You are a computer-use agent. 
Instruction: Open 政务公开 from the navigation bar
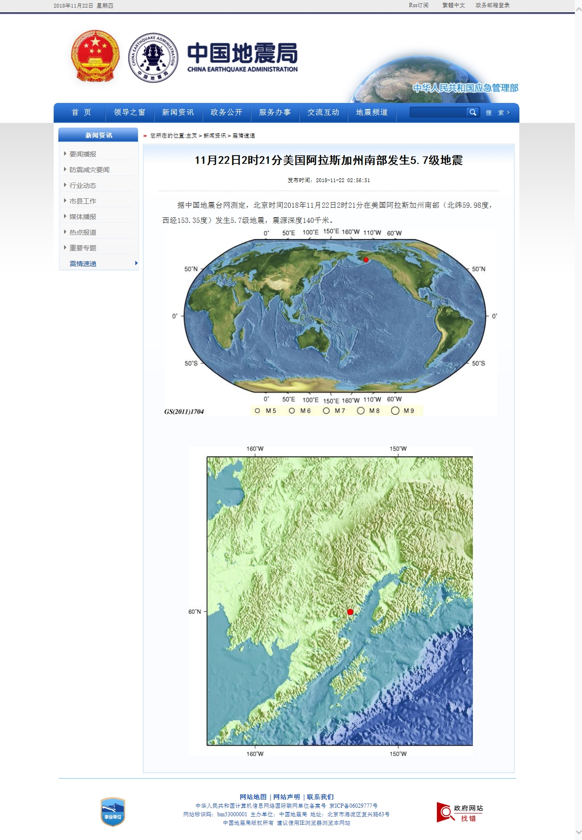click(226, 112)
